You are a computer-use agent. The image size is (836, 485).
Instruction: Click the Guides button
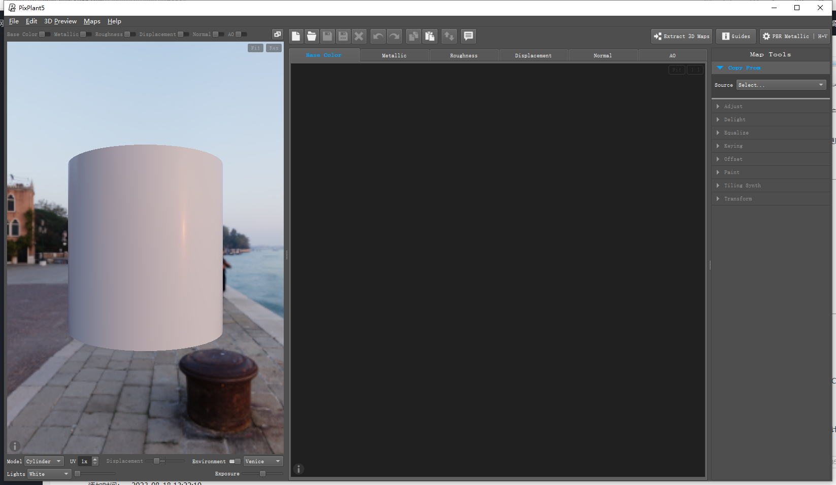point(736,36)
